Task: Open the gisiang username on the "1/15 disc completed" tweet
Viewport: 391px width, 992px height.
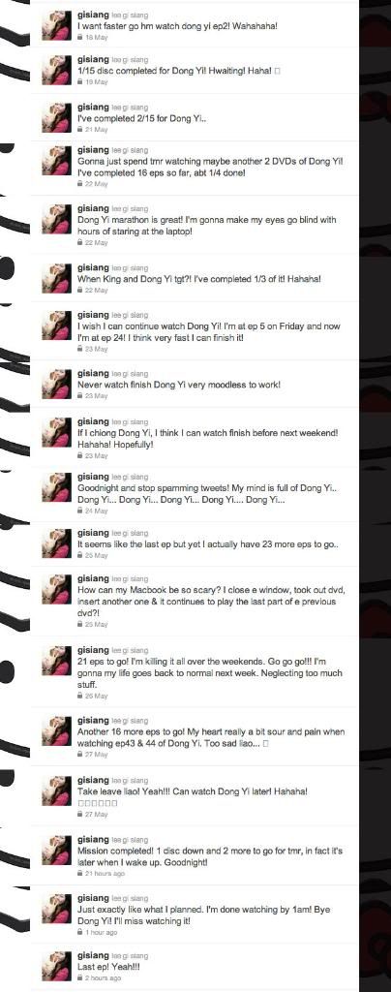Action: pos(93,60)
